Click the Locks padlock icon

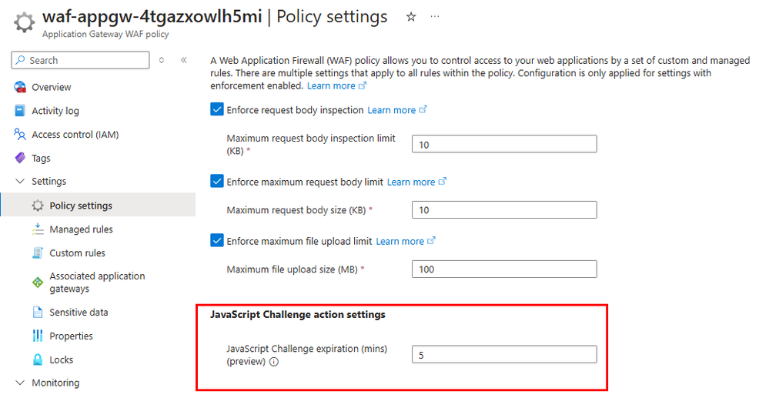point(38,360)
